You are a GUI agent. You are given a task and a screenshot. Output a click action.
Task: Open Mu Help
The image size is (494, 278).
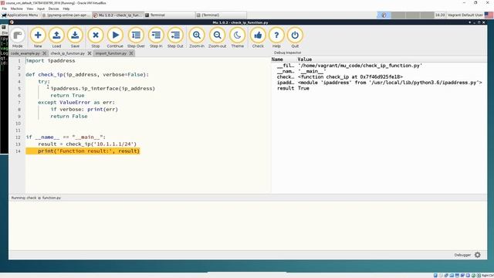click(x=276, y=38)
